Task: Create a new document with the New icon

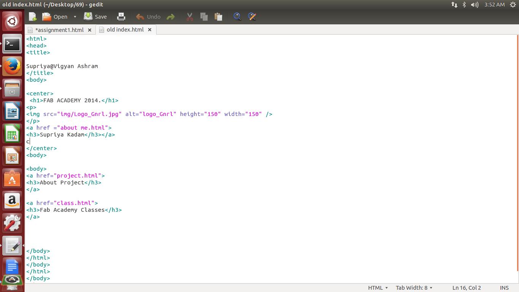Action: [x=33, y=17]
